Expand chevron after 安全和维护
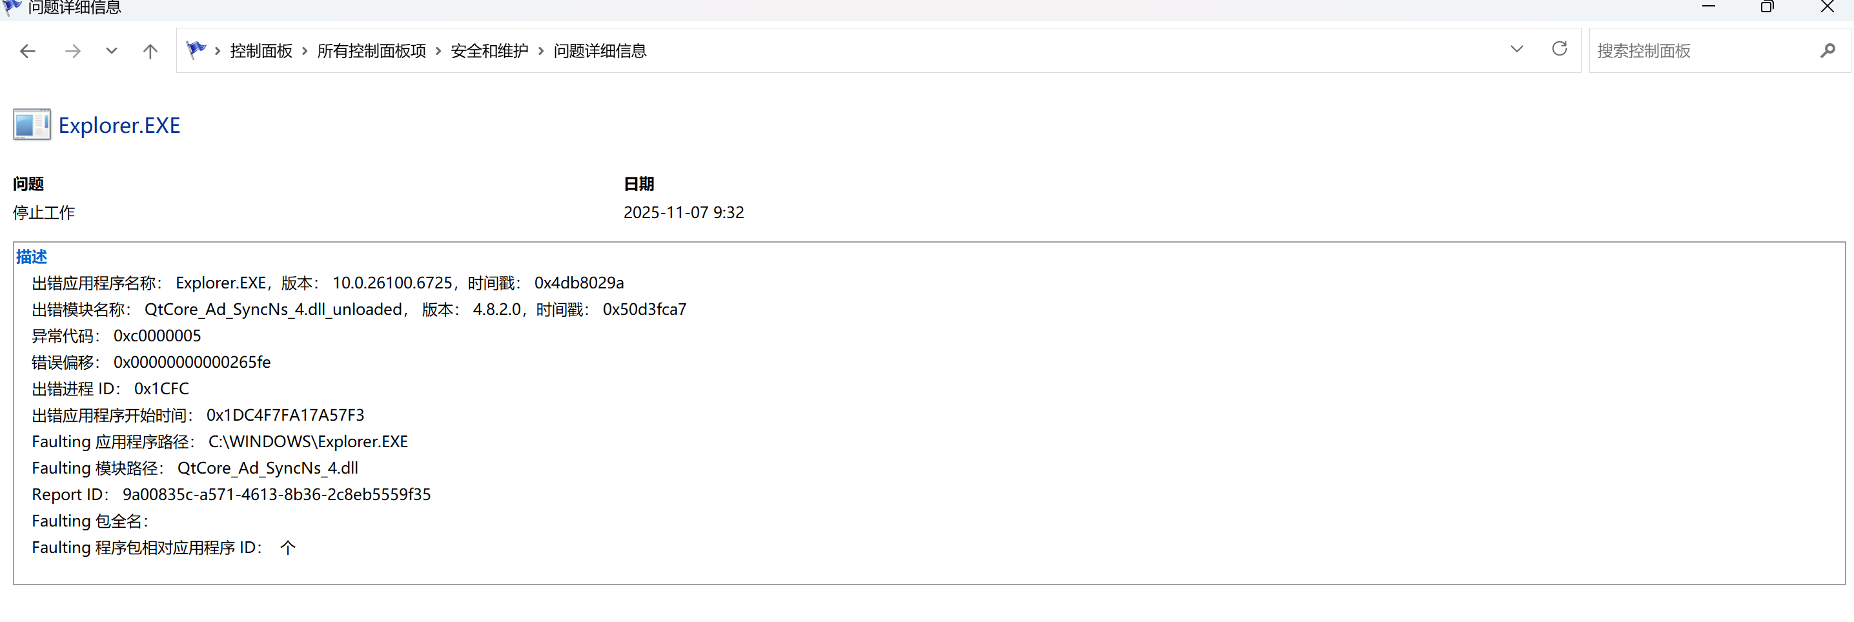Image resolution: width=1854 pixels, height=622 pixels. click(541, 51)
